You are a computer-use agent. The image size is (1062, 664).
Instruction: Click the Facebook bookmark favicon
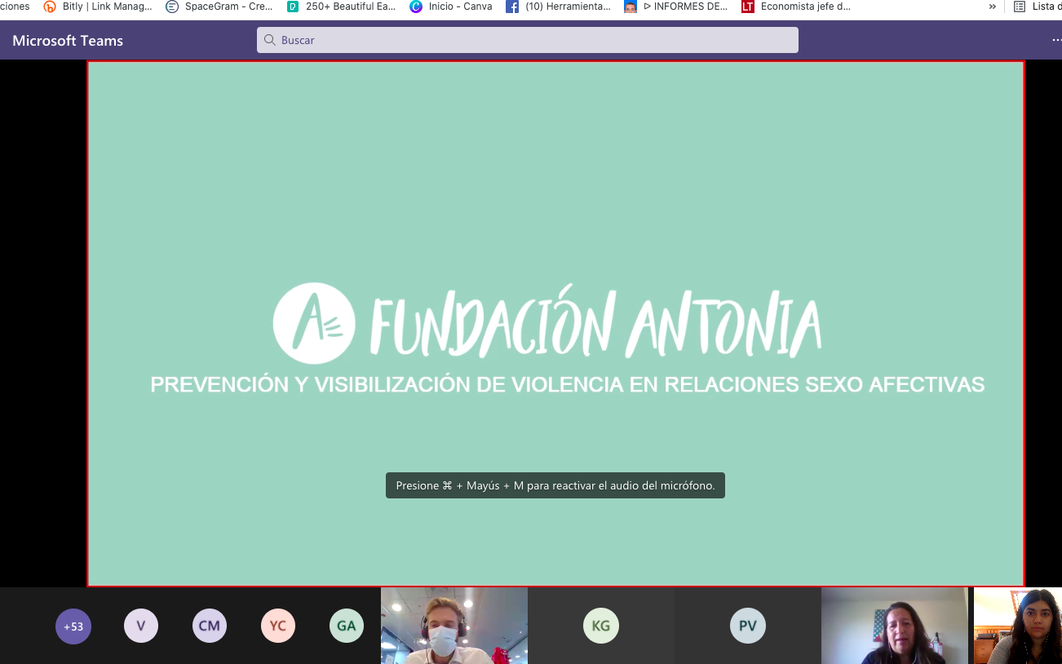point(512,7)
